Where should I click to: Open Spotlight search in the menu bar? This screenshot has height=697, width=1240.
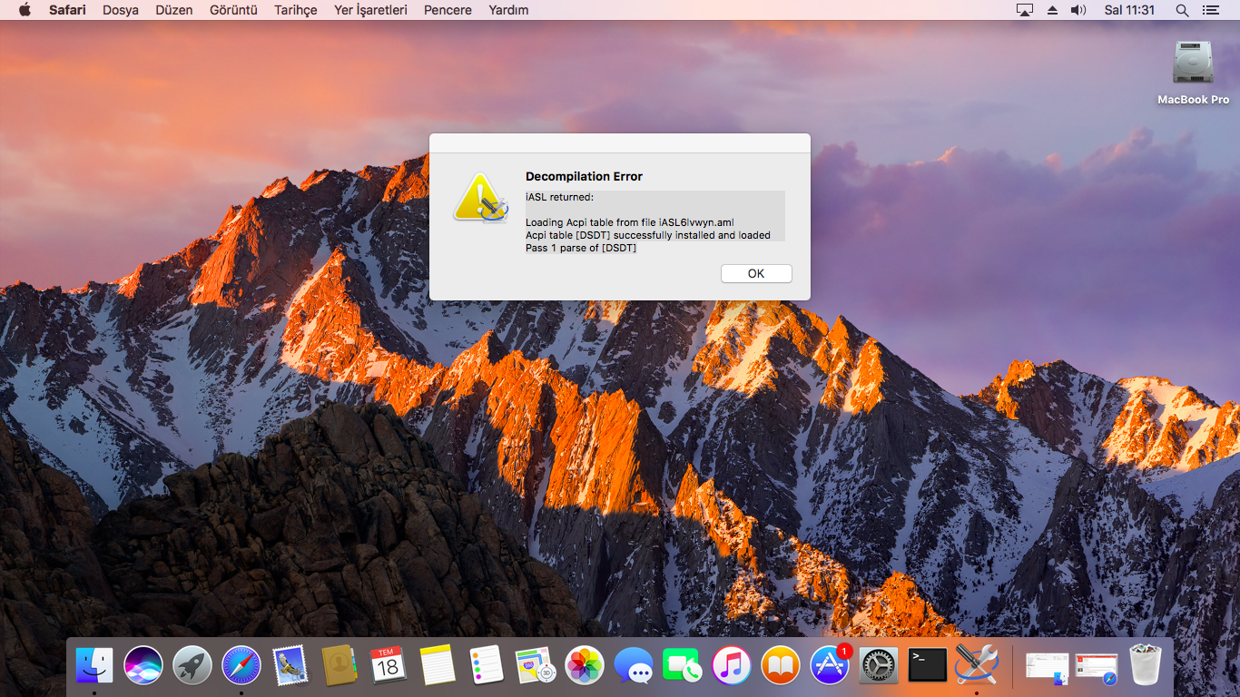click(x=1182, y=10)
